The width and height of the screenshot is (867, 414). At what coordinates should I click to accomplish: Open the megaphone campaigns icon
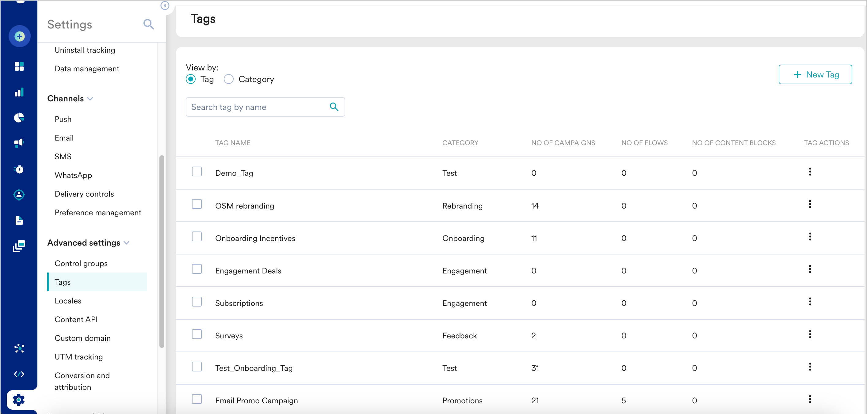click(19, 143)
